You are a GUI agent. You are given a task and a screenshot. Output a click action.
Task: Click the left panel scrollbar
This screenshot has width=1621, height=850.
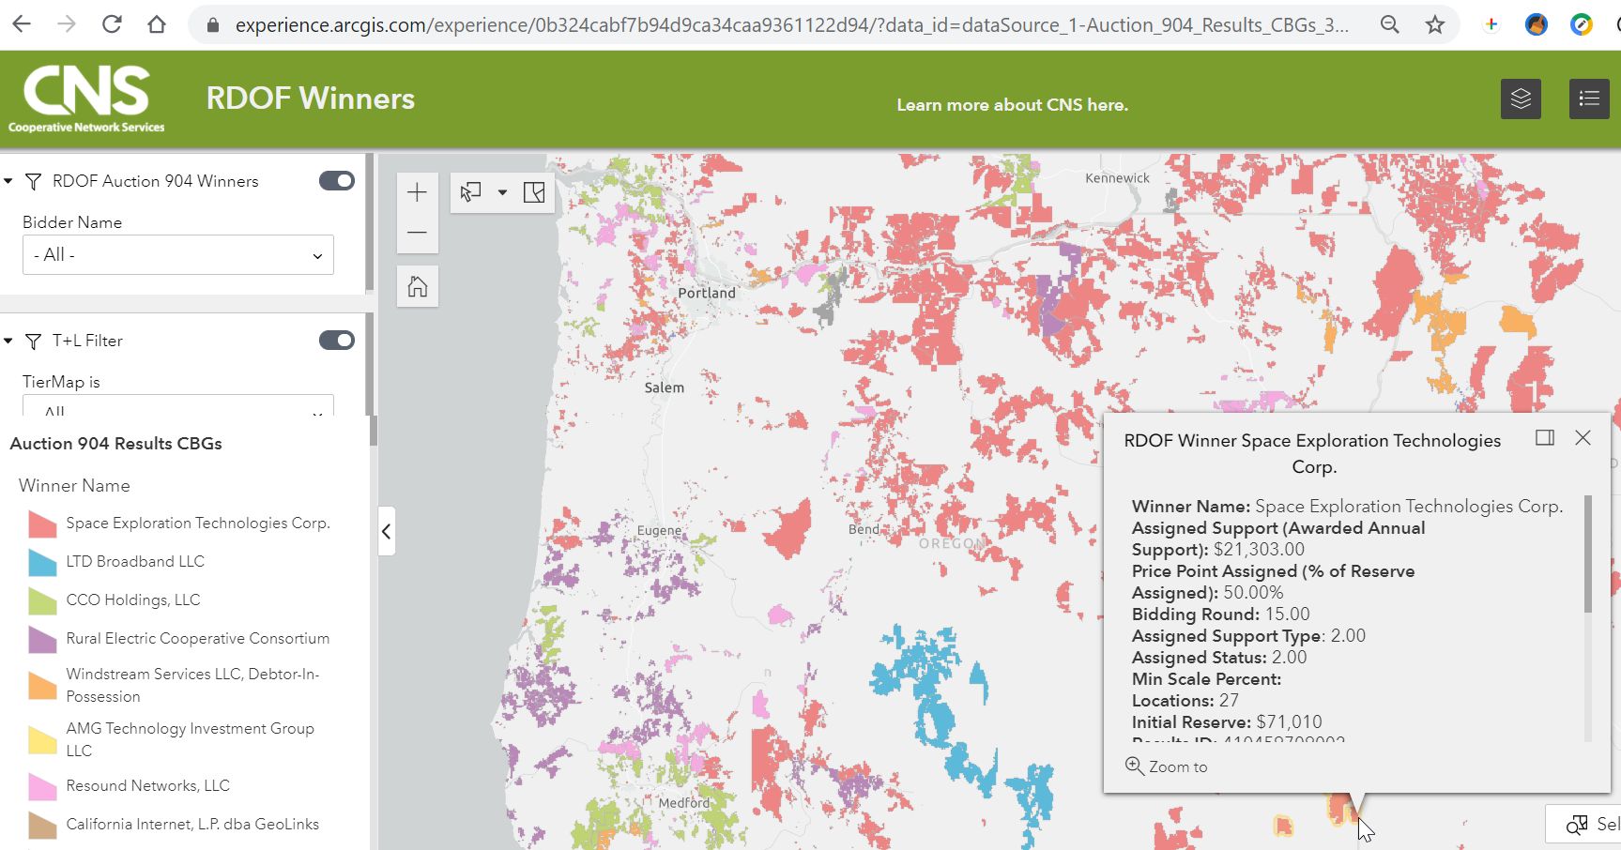373,432
